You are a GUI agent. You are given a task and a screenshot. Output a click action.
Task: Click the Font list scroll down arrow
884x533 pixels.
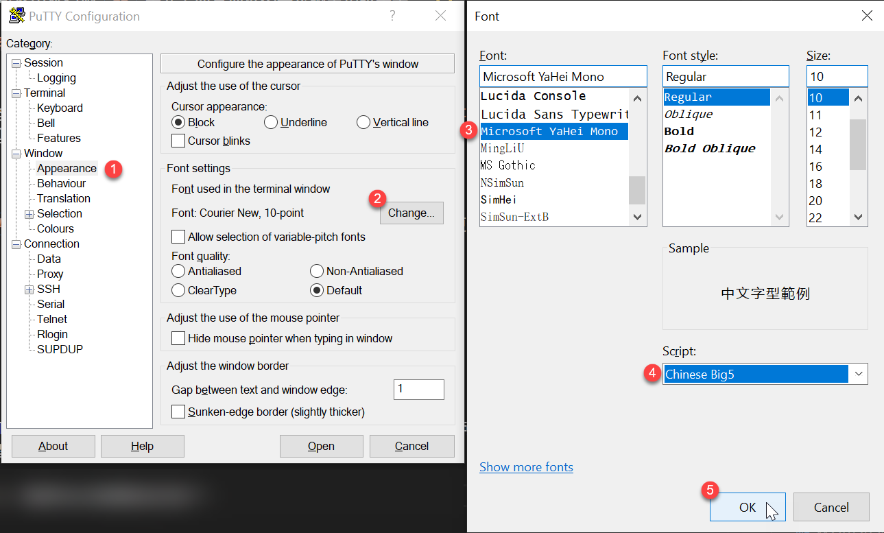(637, 217)
